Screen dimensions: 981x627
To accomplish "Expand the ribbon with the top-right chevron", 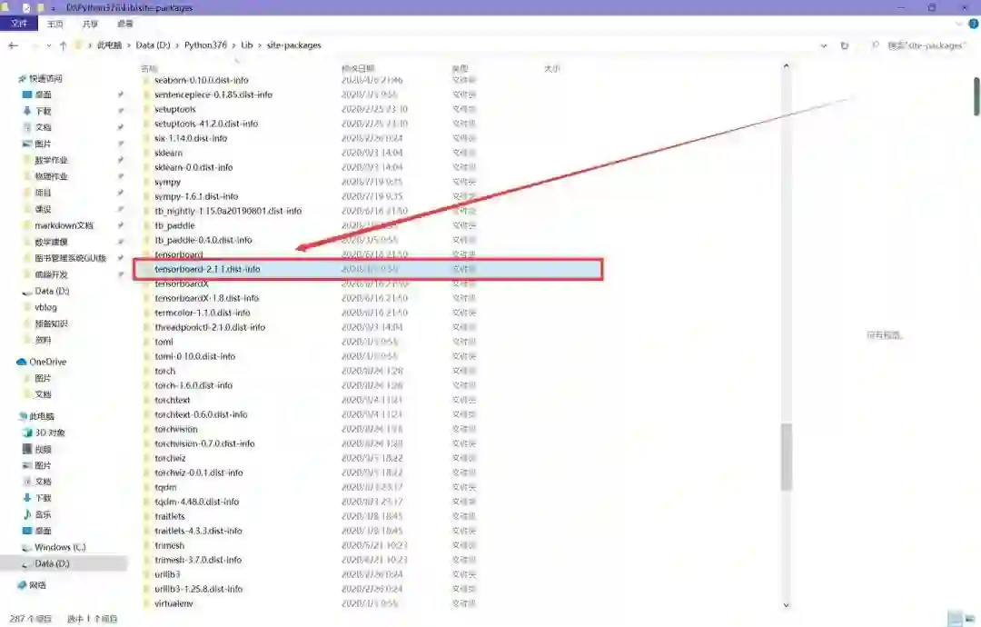I will [x=958, y=24].
